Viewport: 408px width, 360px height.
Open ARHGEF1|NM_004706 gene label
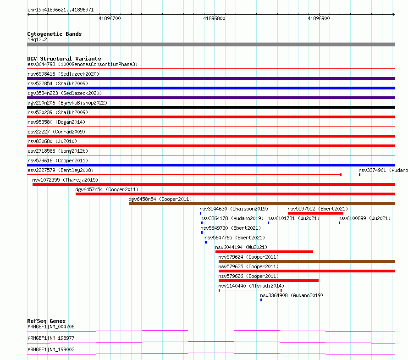click(51, 327)
